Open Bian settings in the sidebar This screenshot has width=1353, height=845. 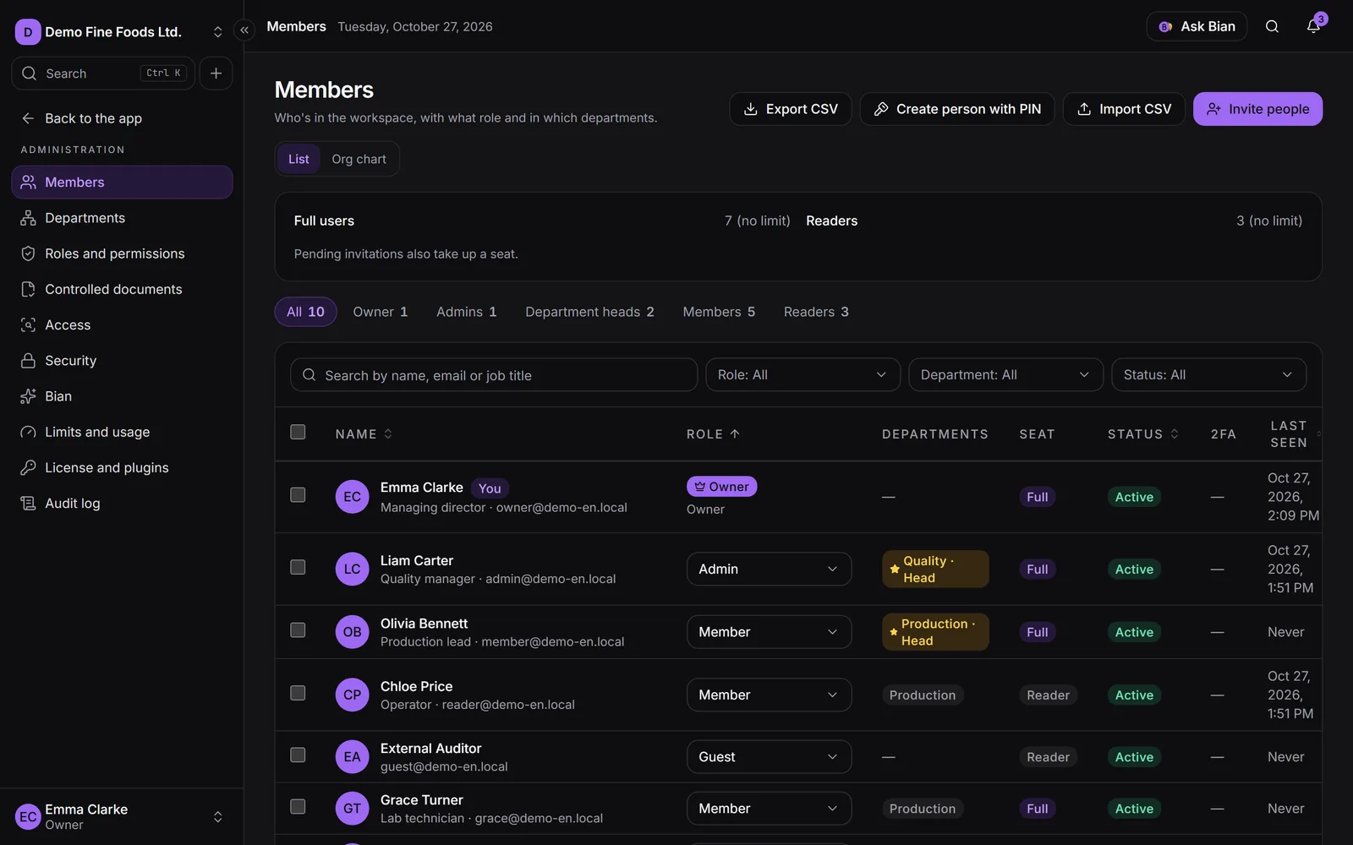coord(122,396)
